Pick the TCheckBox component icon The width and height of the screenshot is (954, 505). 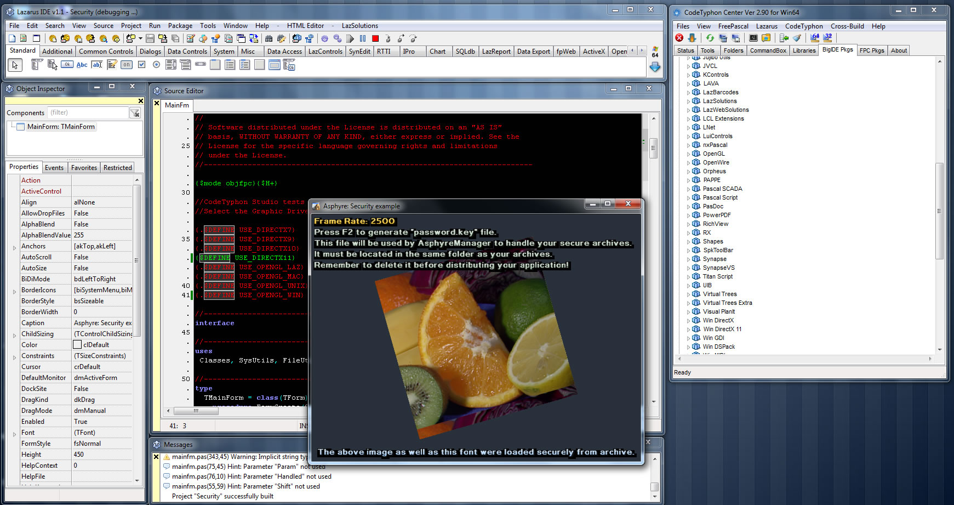(x=141, y=65)
